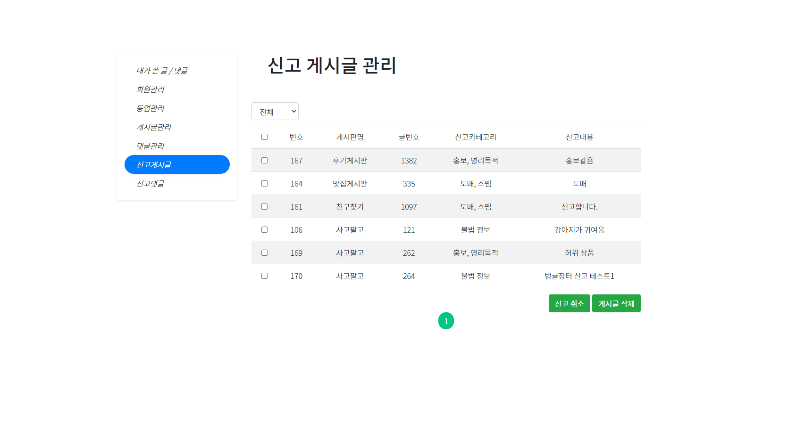Screen dimensions: 787x447
Task: Click the green 게시글 삭제 button
Action: coord(616,303)
